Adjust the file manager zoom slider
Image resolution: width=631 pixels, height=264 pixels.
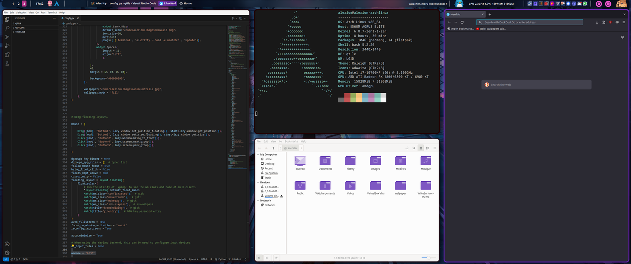[428, 258]
